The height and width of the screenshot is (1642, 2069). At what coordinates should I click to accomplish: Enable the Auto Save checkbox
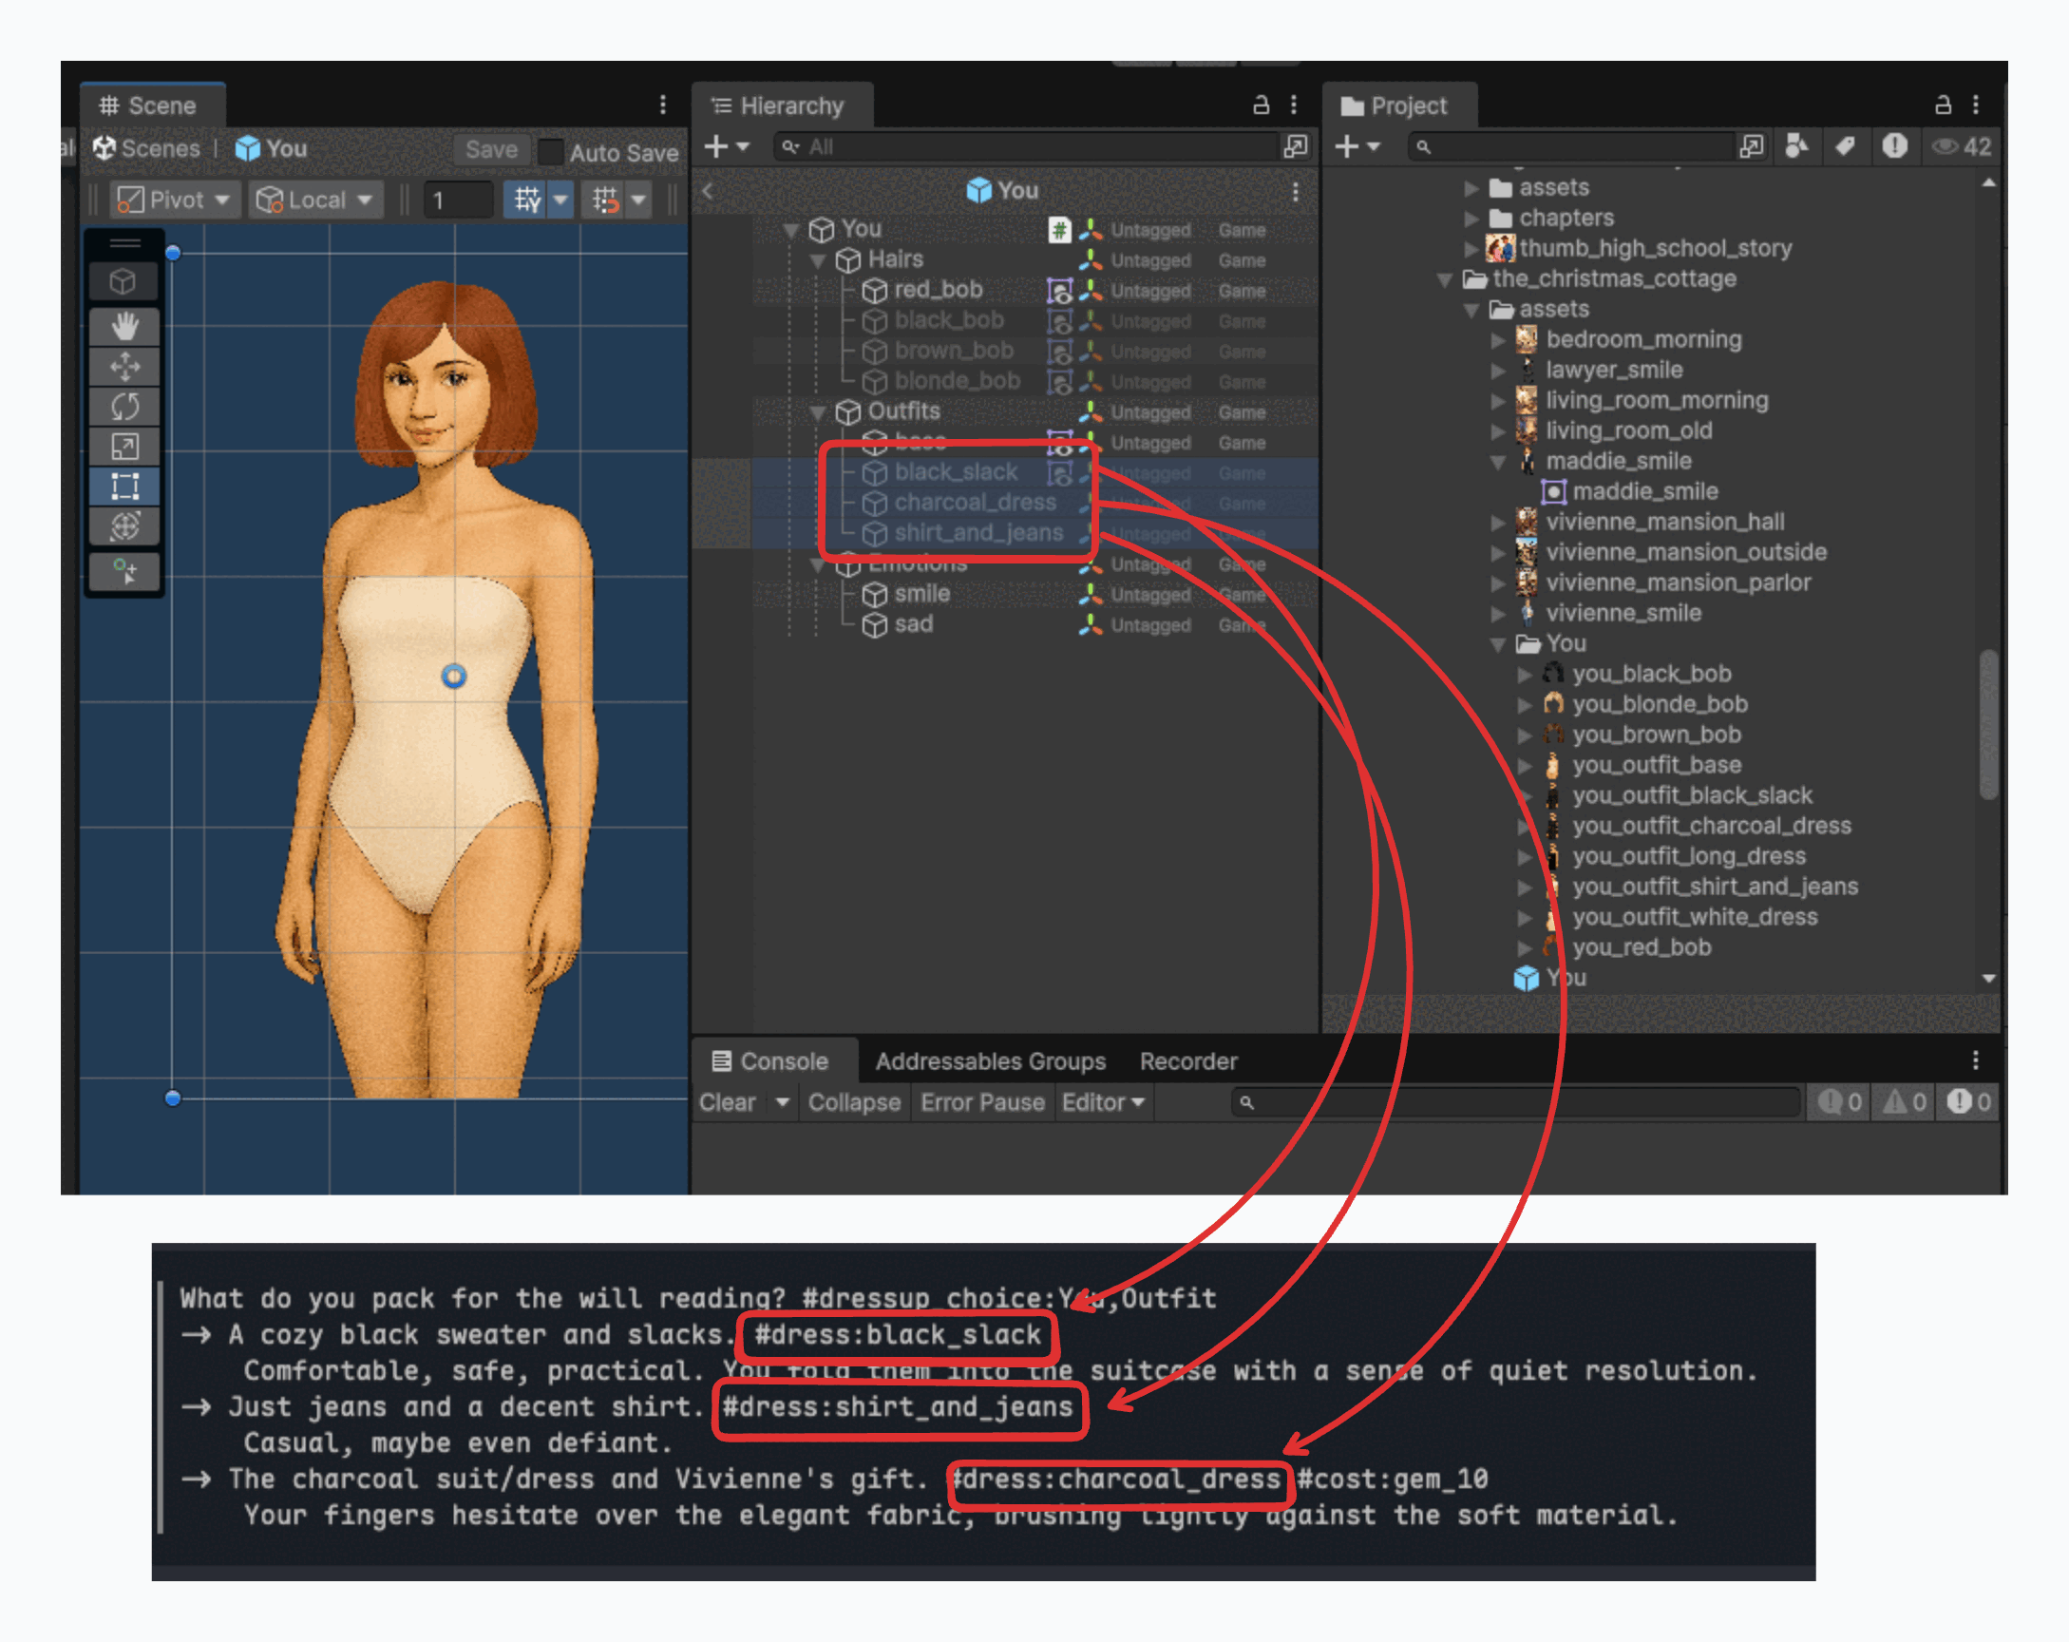tap(550, 152)
